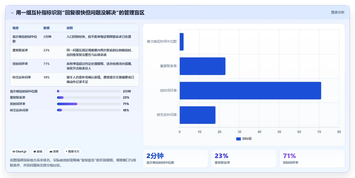Click the 18% value beside its progress bar
The image size is (355, 178).
click(x=126, y=110)
